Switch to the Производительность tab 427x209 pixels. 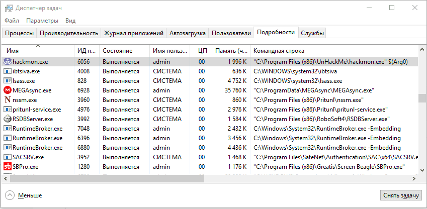68,33
